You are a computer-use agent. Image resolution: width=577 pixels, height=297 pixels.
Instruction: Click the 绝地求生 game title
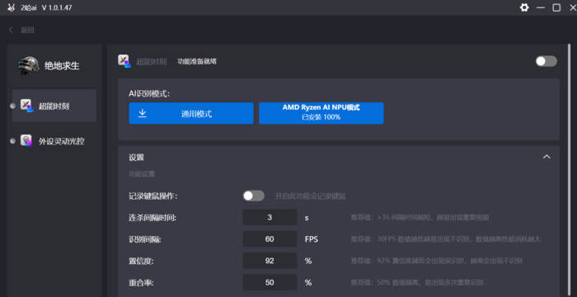tap(62, 66)
